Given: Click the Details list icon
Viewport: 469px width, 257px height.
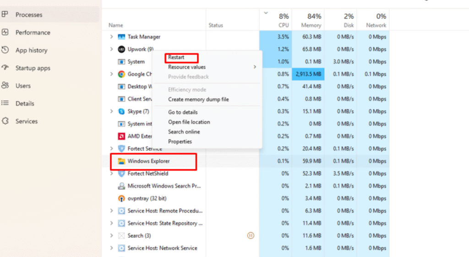Looking at the screenshot, I should tap(5, 103).
